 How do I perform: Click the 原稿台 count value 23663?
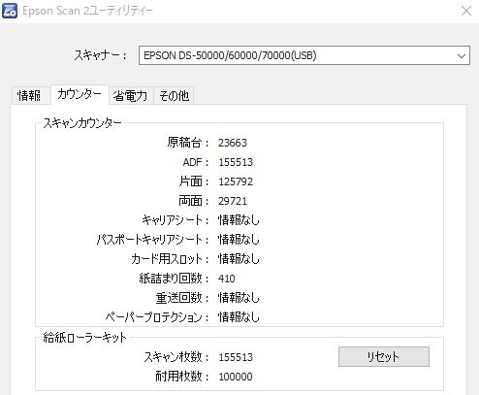pos(233,143)
